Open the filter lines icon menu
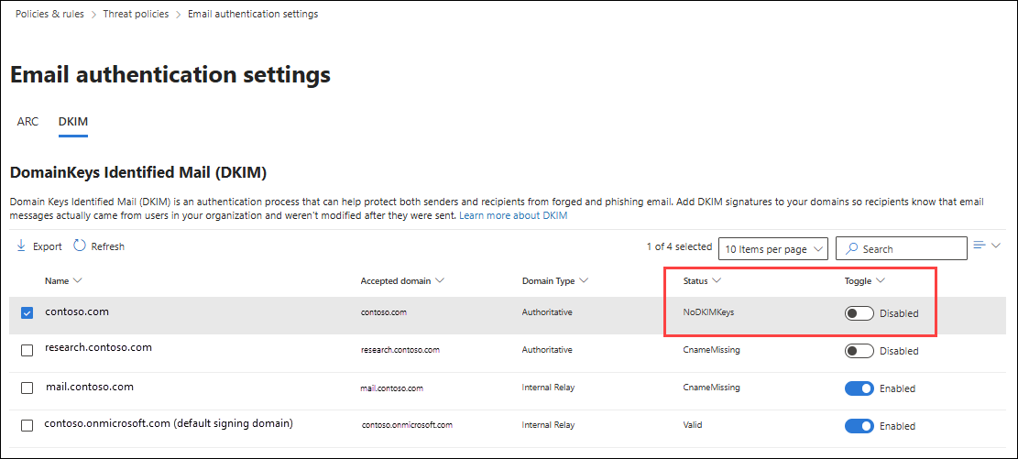The width and height of the screenshot is (1018, 459). 980,245
